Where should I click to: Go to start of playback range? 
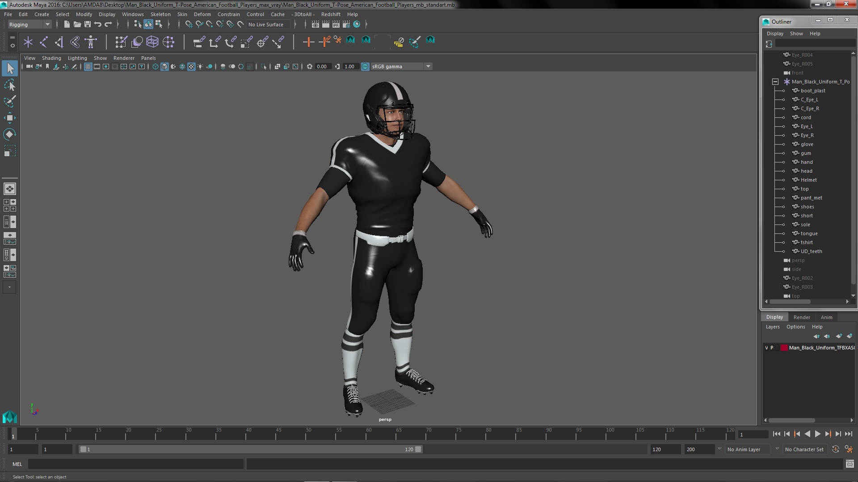pyautogui.click(x=776, y=434)
